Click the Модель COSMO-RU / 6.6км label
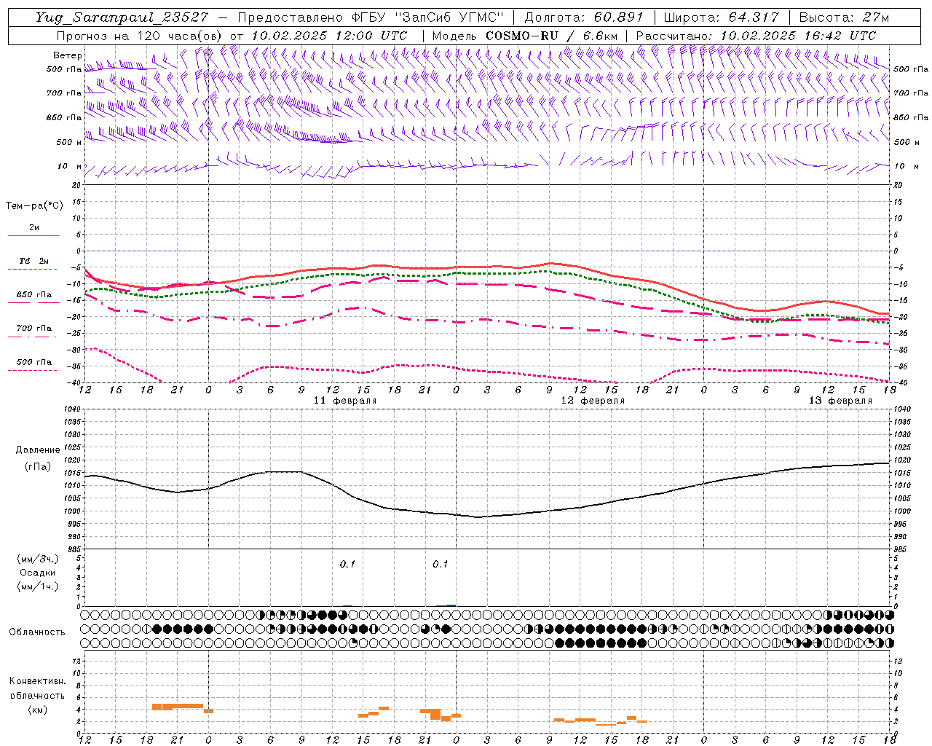This screenshot has width=932, height=746. pyautogui.click(x=524, y=36)
